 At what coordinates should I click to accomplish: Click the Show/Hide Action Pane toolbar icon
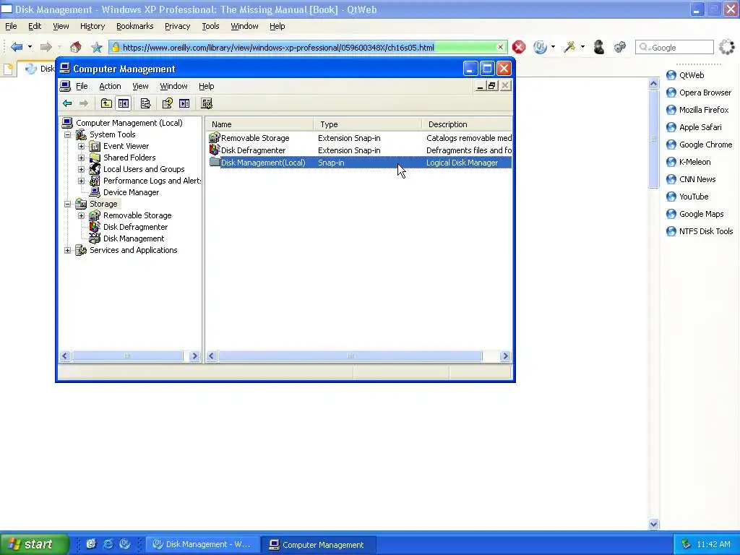pyautogui.click(x=184, y=103)
